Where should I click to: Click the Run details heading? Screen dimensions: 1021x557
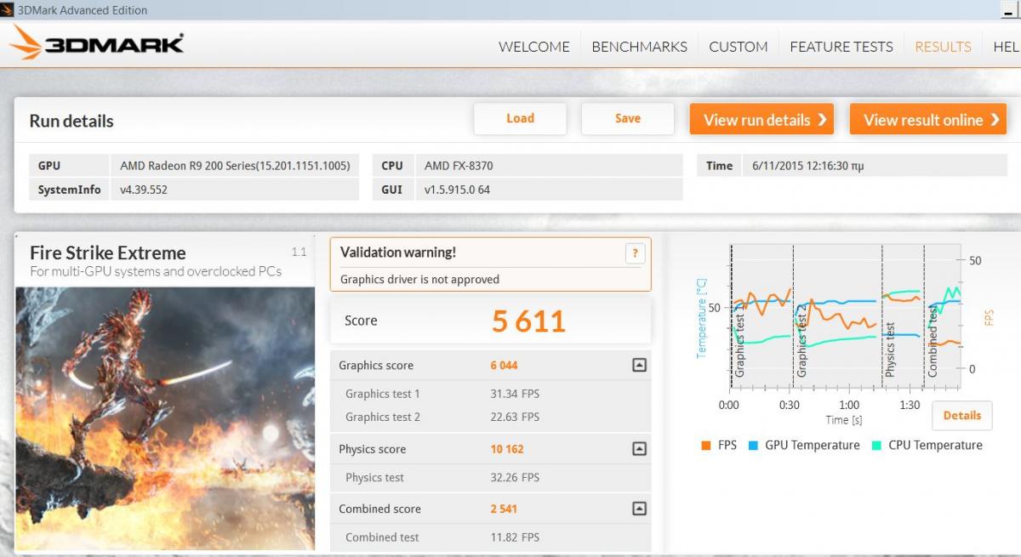pos(71,121)
